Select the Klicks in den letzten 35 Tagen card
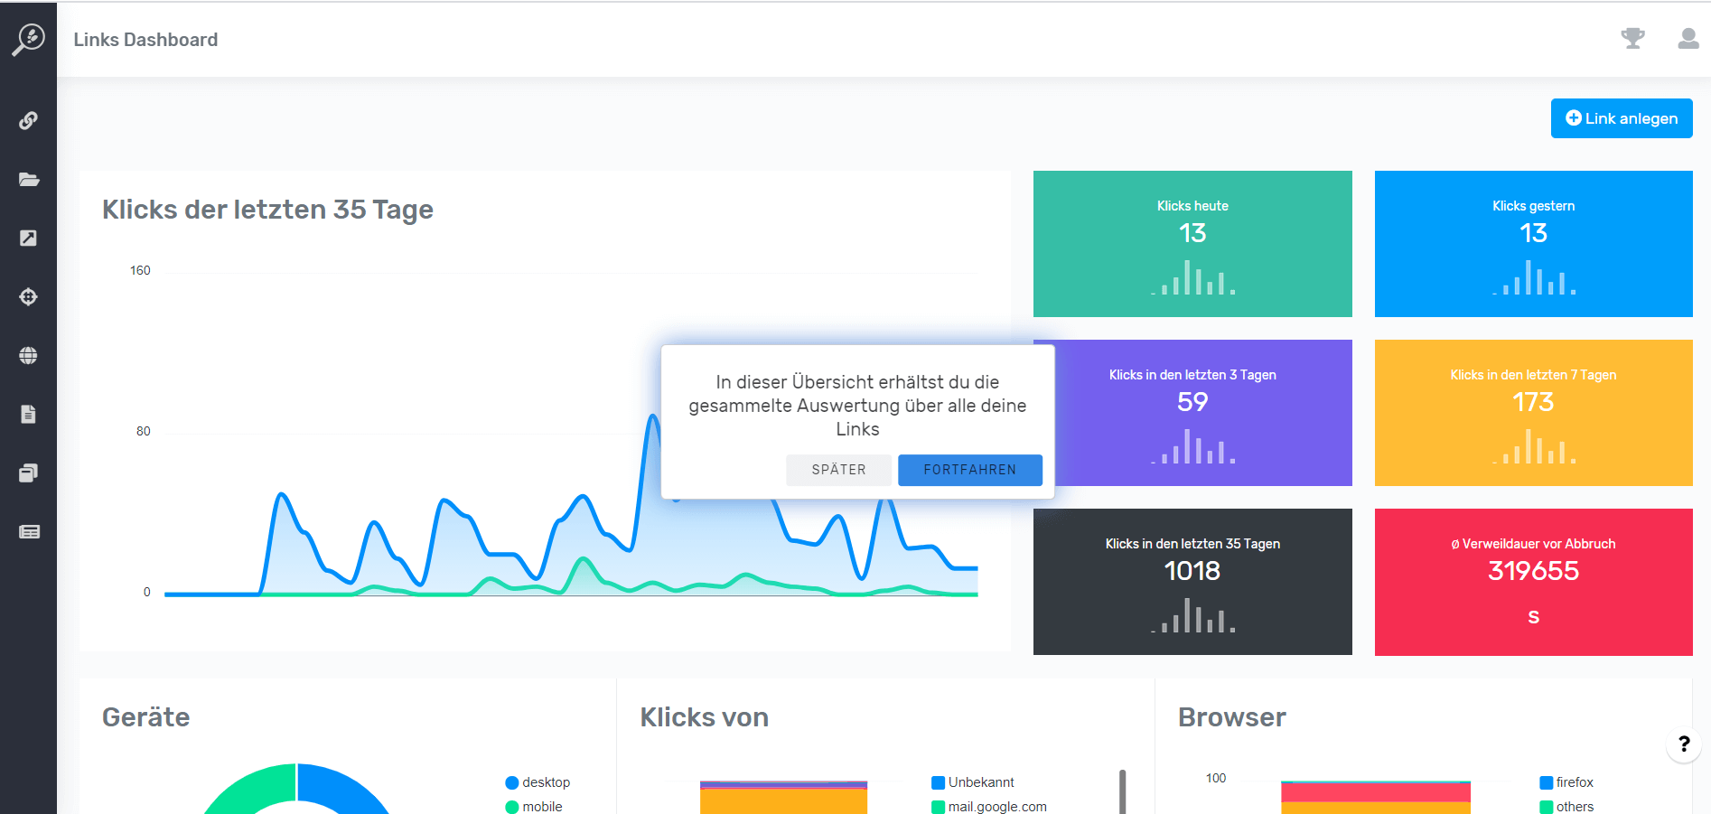 (x=1192, y=582)
